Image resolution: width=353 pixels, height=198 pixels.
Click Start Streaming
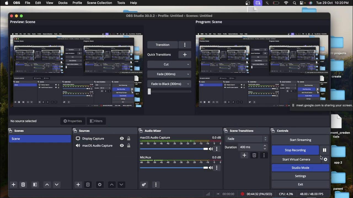300,140
